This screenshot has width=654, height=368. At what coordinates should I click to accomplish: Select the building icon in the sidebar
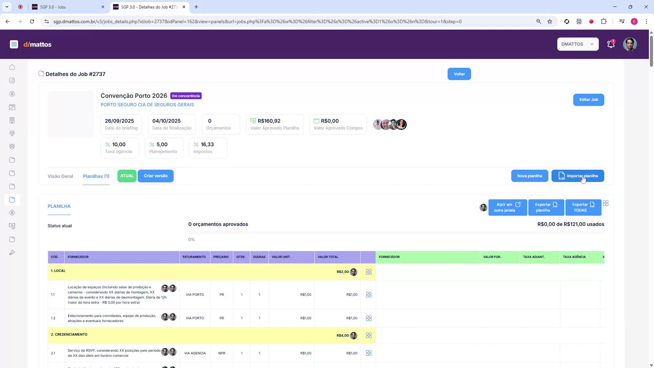coord(12,120)
